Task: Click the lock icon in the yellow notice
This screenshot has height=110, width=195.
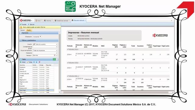Action: point(21,27)
